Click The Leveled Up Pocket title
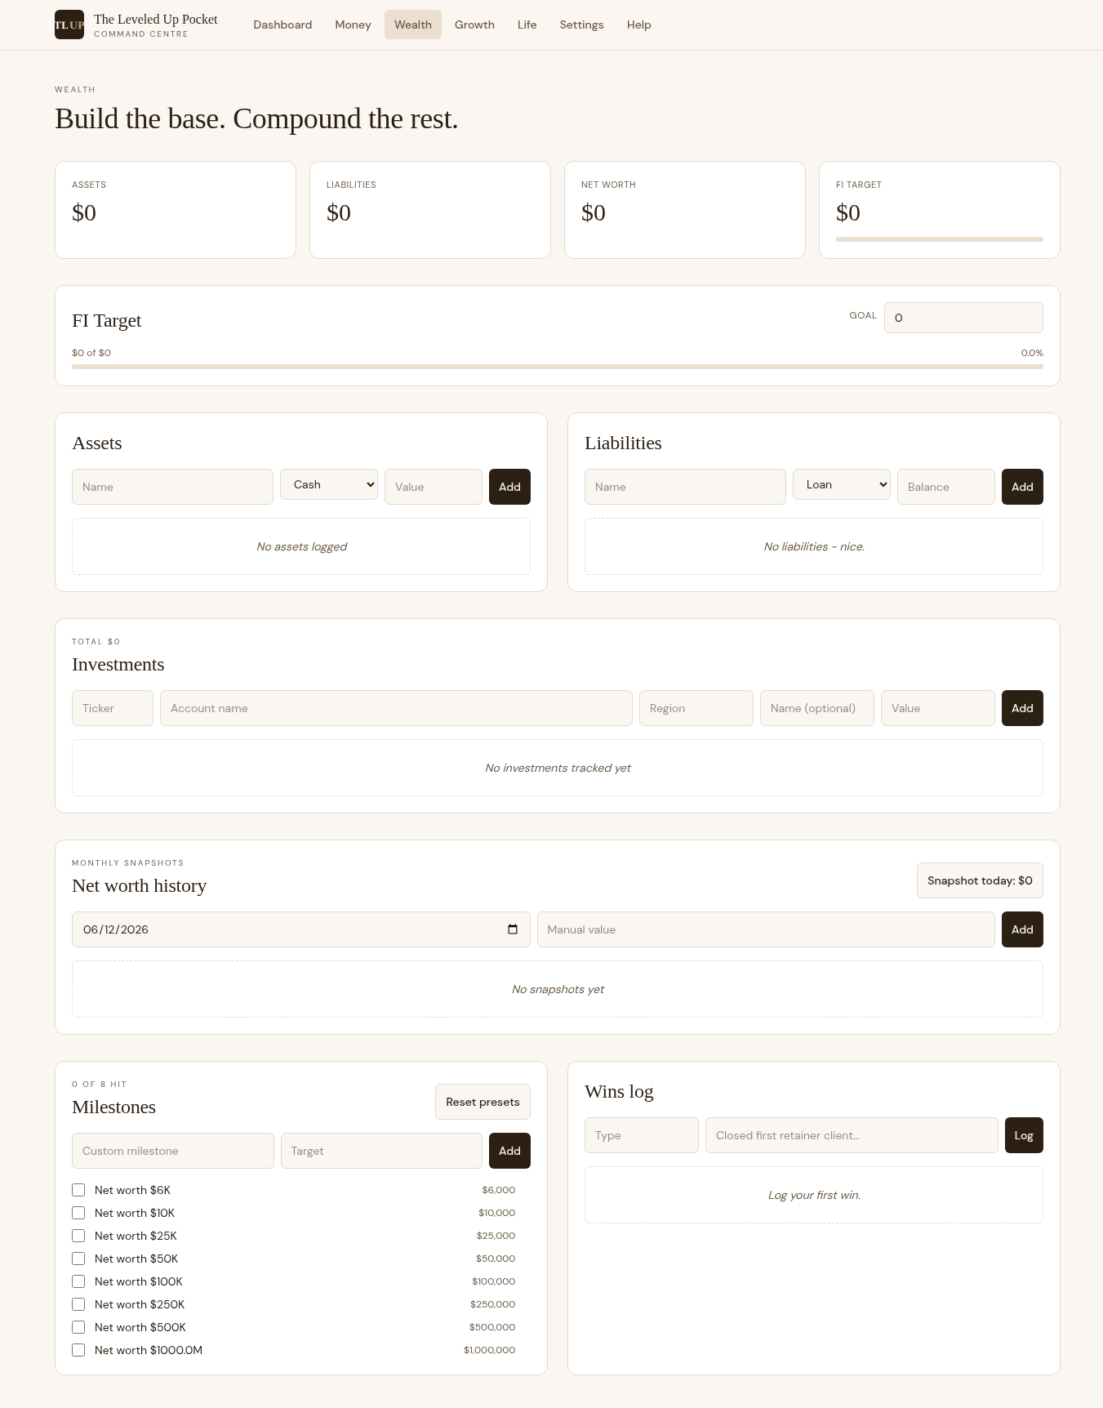Screen dimensions: 1103x1408 coord(156,19)
